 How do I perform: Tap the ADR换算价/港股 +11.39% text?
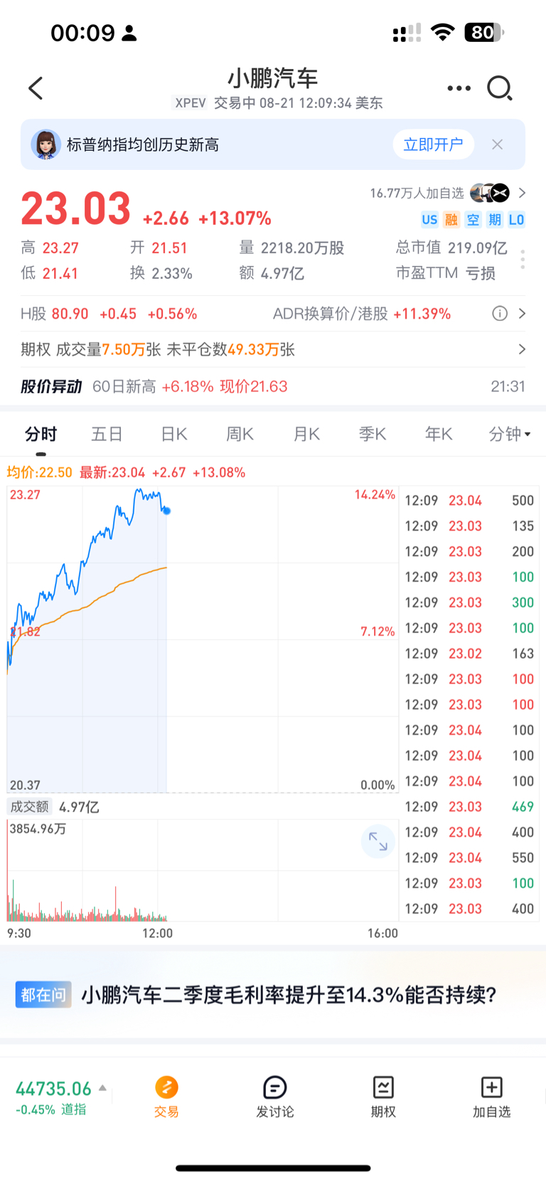tap(362, 314)
